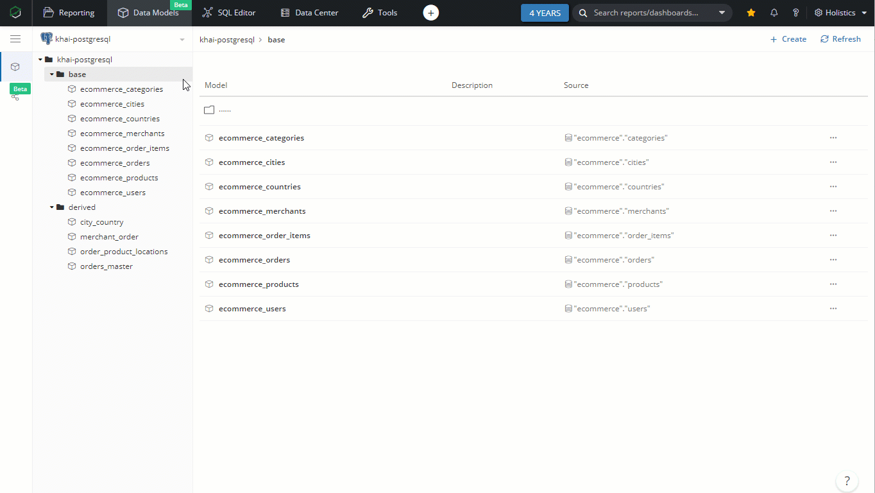Screen dimensions: 875x493
Task: Open merchant_order model in tree
Action: click(109, 237)
